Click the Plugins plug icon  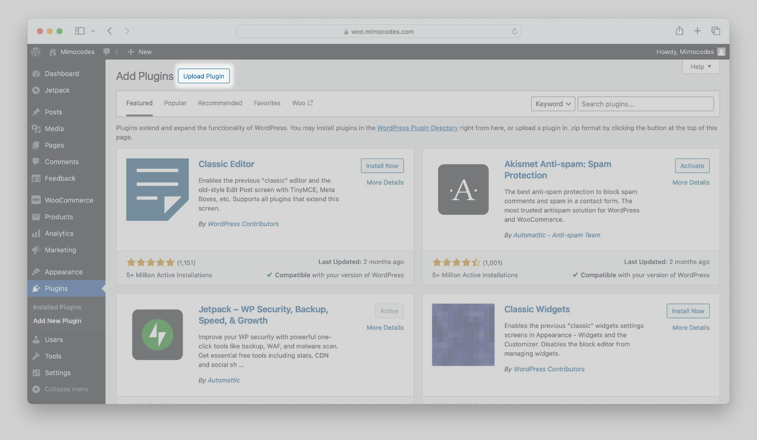[36, 288]
